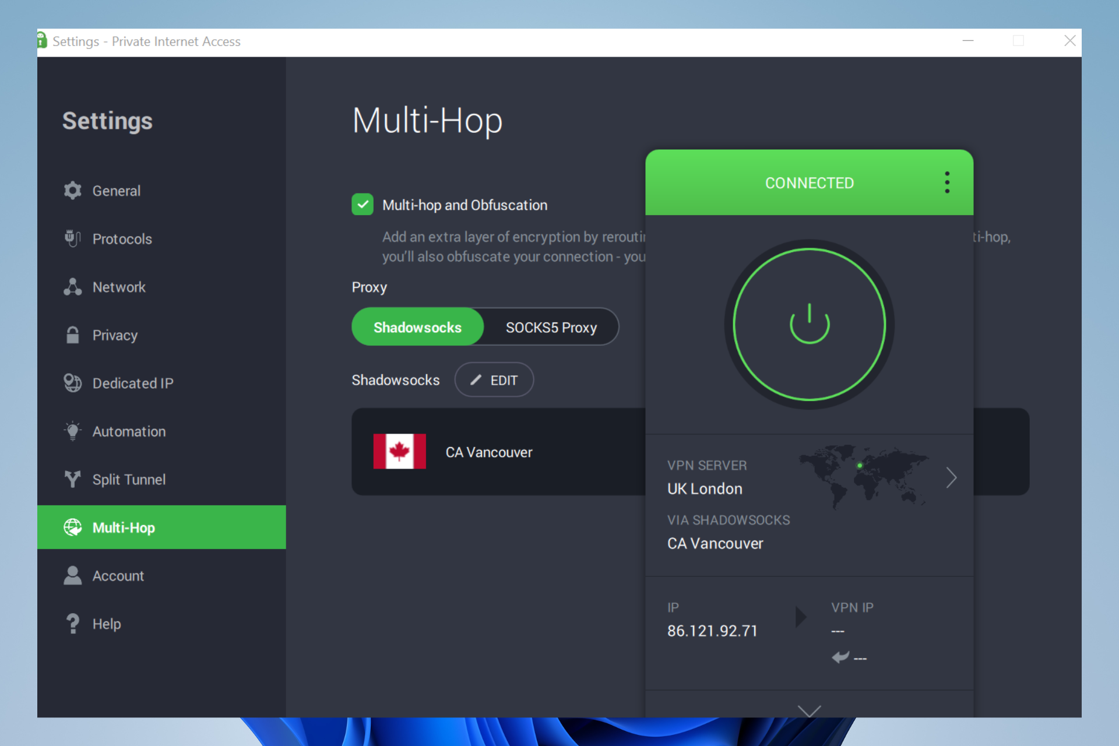
Task: Open the three-dot menu on CONNECTED header
Action: click(947, 182)
